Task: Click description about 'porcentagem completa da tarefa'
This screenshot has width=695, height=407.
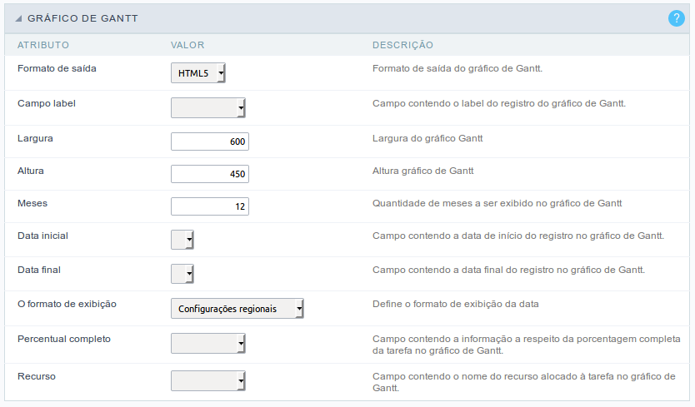Action: 526,345
